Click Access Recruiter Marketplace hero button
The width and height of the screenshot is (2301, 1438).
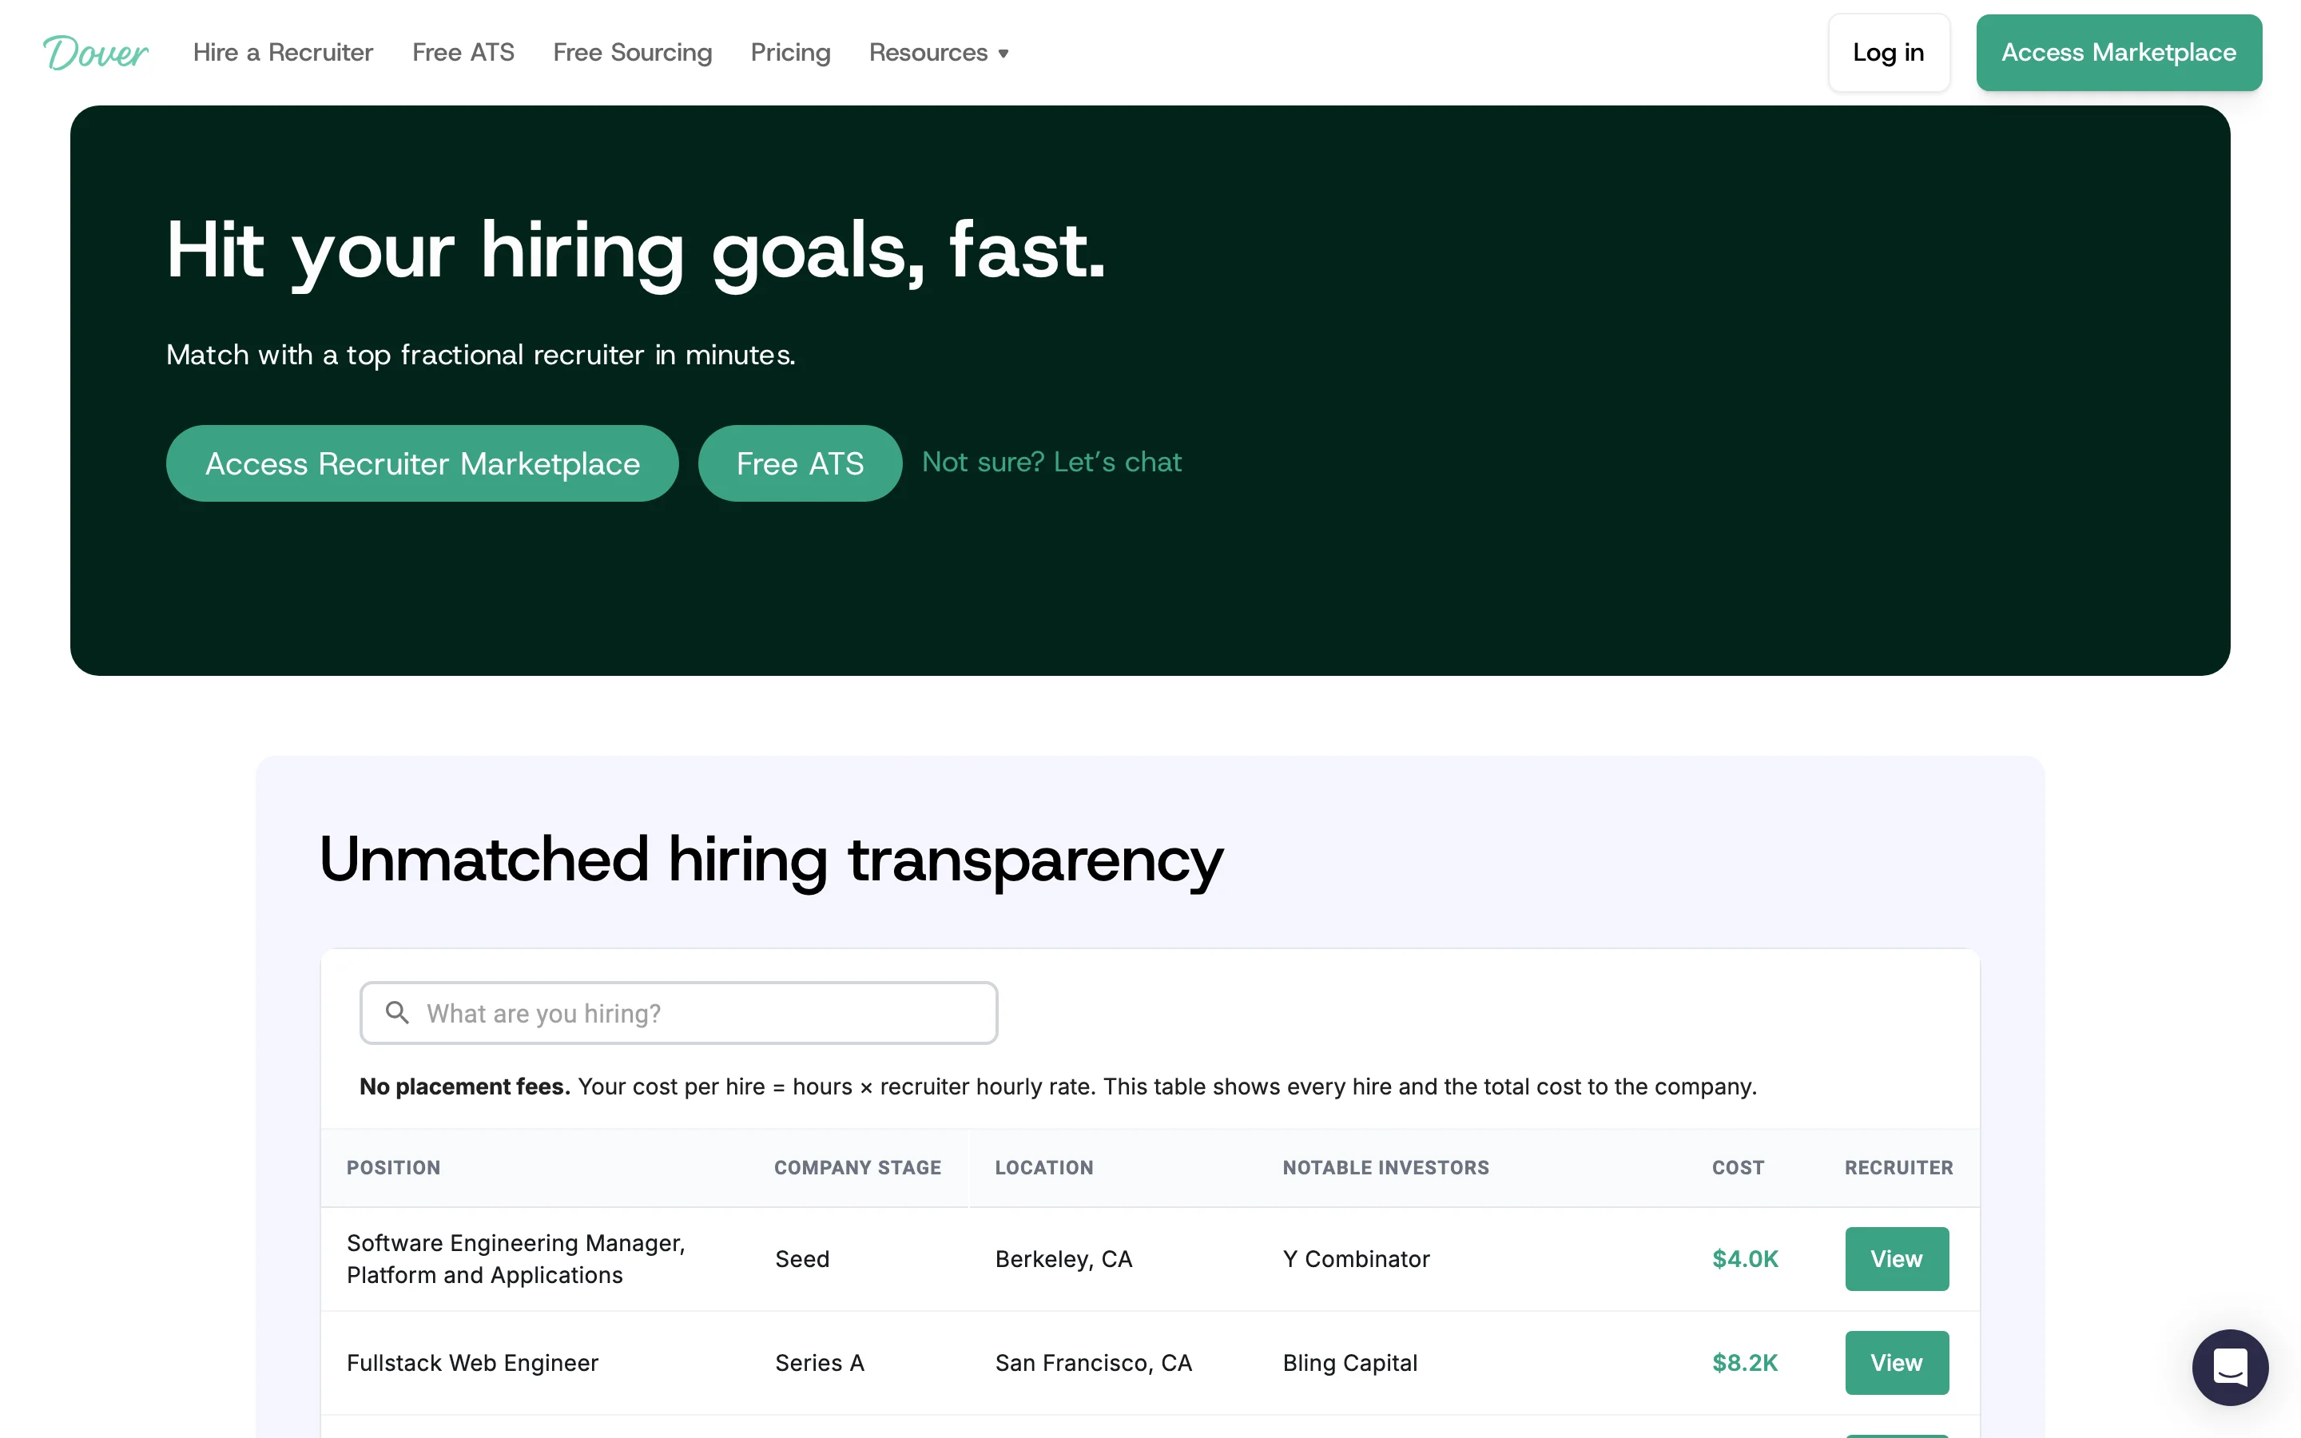click(x=422, y=463)
